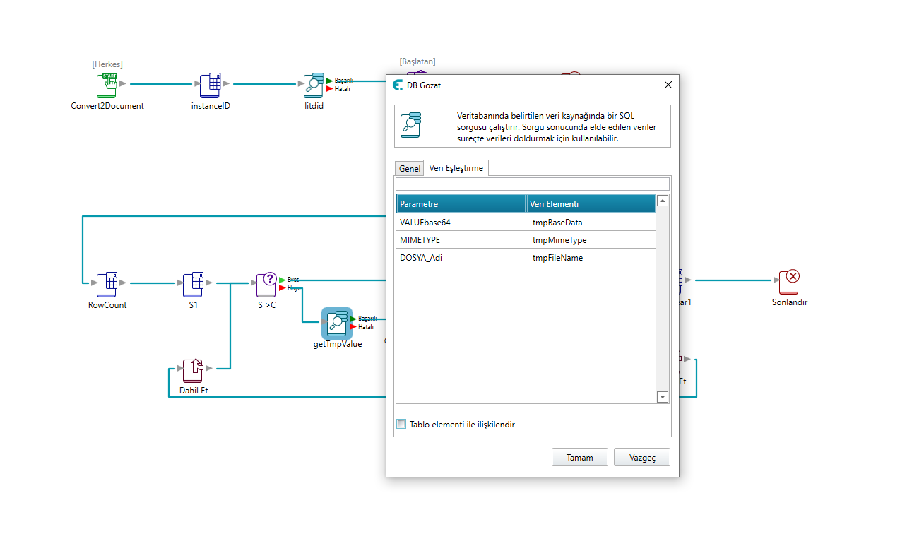The height and width of the screenshot is (534, 924).
Task: Select the Convert2Document start node icon
Action: point(106,85)
